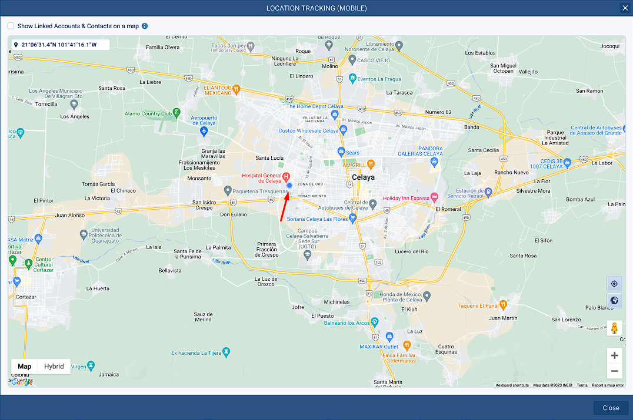Click the globe icon map button
The width and height of the screenshot is (633, 420).
click(x=614, y=301)
